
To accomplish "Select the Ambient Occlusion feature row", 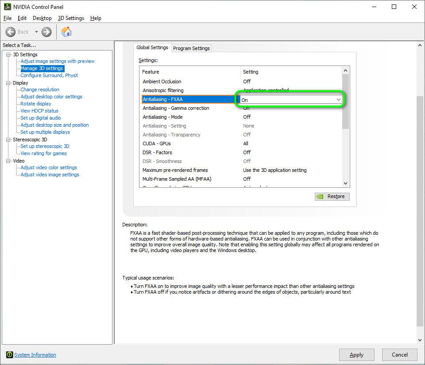I will [x=162, y=82].
